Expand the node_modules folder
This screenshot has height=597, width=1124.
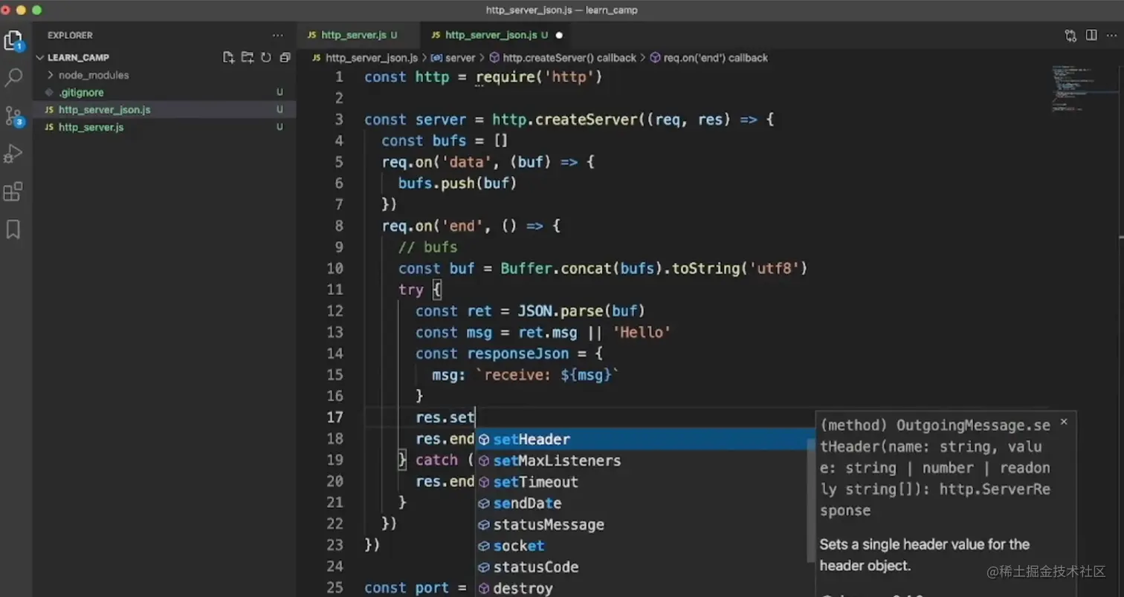(x=93, y=75)
